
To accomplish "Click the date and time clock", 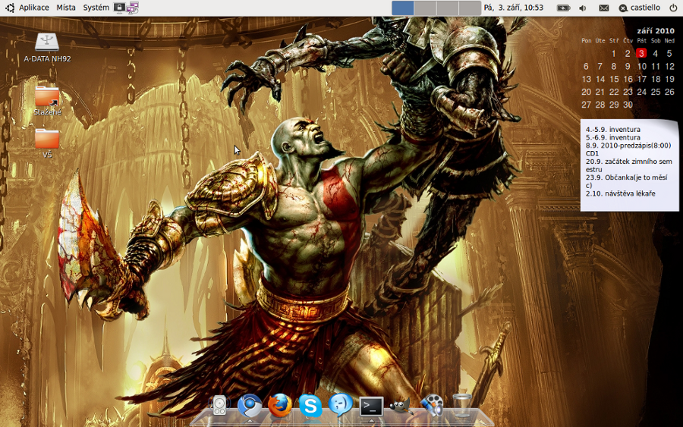I will pyautogui.click(x=514, y=8).
